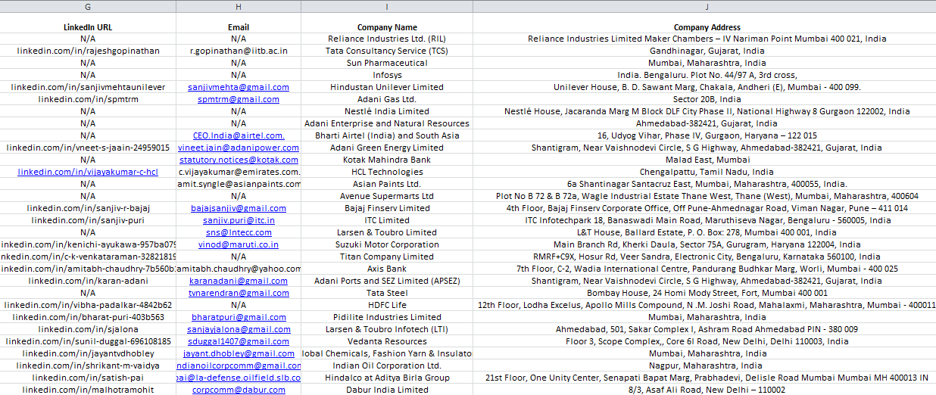Select r.gopinathan@iitb.ac.in cell
This screenshot has height=395, width=936.
pos(239,51)
